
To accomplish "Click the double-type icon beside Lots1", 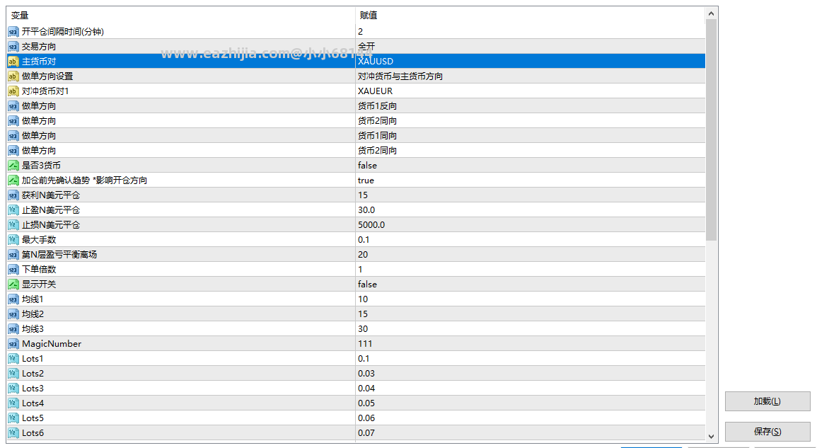I will coord(13,359).
